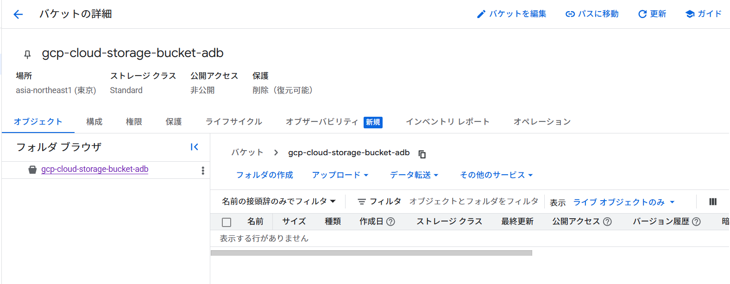Switch to the 構成 tab
Screen dimensions: 730x284
pyautogui.click(x=94, y=121)
